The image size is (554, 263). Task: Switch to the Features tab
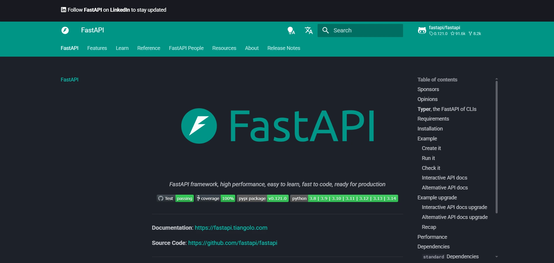coord(97,48)
